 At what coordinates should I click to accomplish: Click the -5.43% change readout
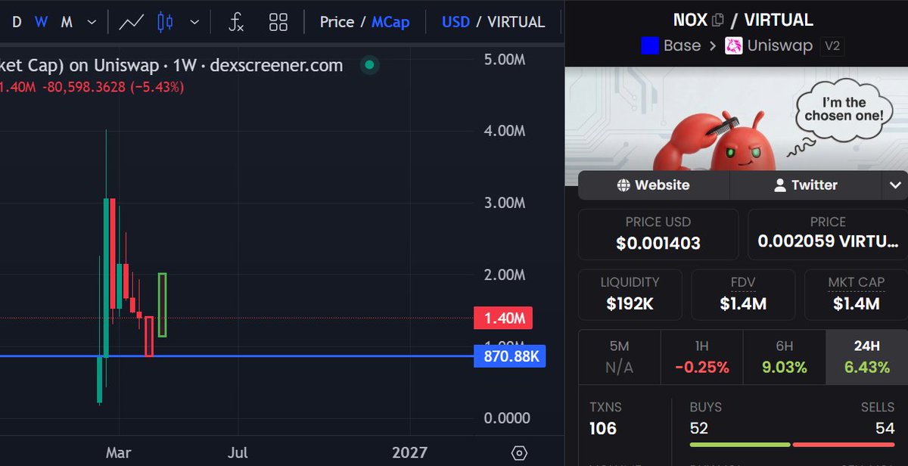[x=157, y=87]
